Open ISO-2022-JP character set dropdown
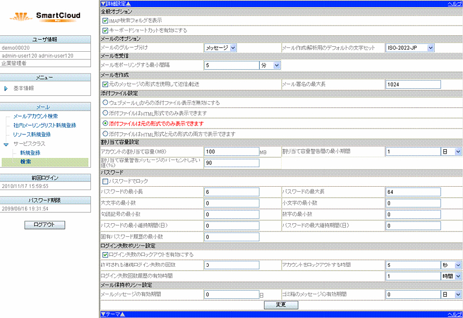463x318 pixels. pos(410,48)
